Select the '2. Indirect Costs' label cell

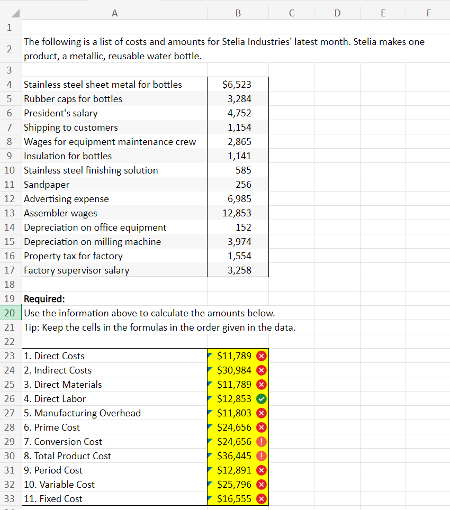(114, 370)
